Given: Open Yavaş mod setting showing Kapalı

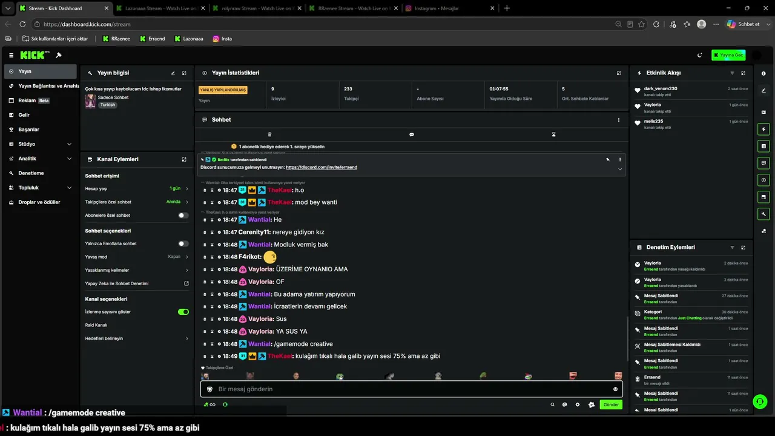Looking at the screenshot, I should (x=137, y=257).
